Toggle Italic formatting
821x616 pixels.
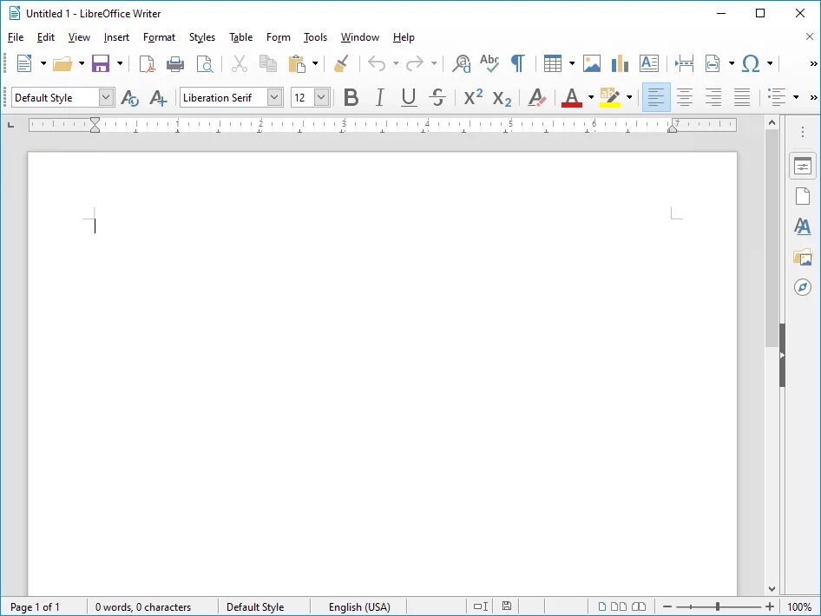click(379, 98)
